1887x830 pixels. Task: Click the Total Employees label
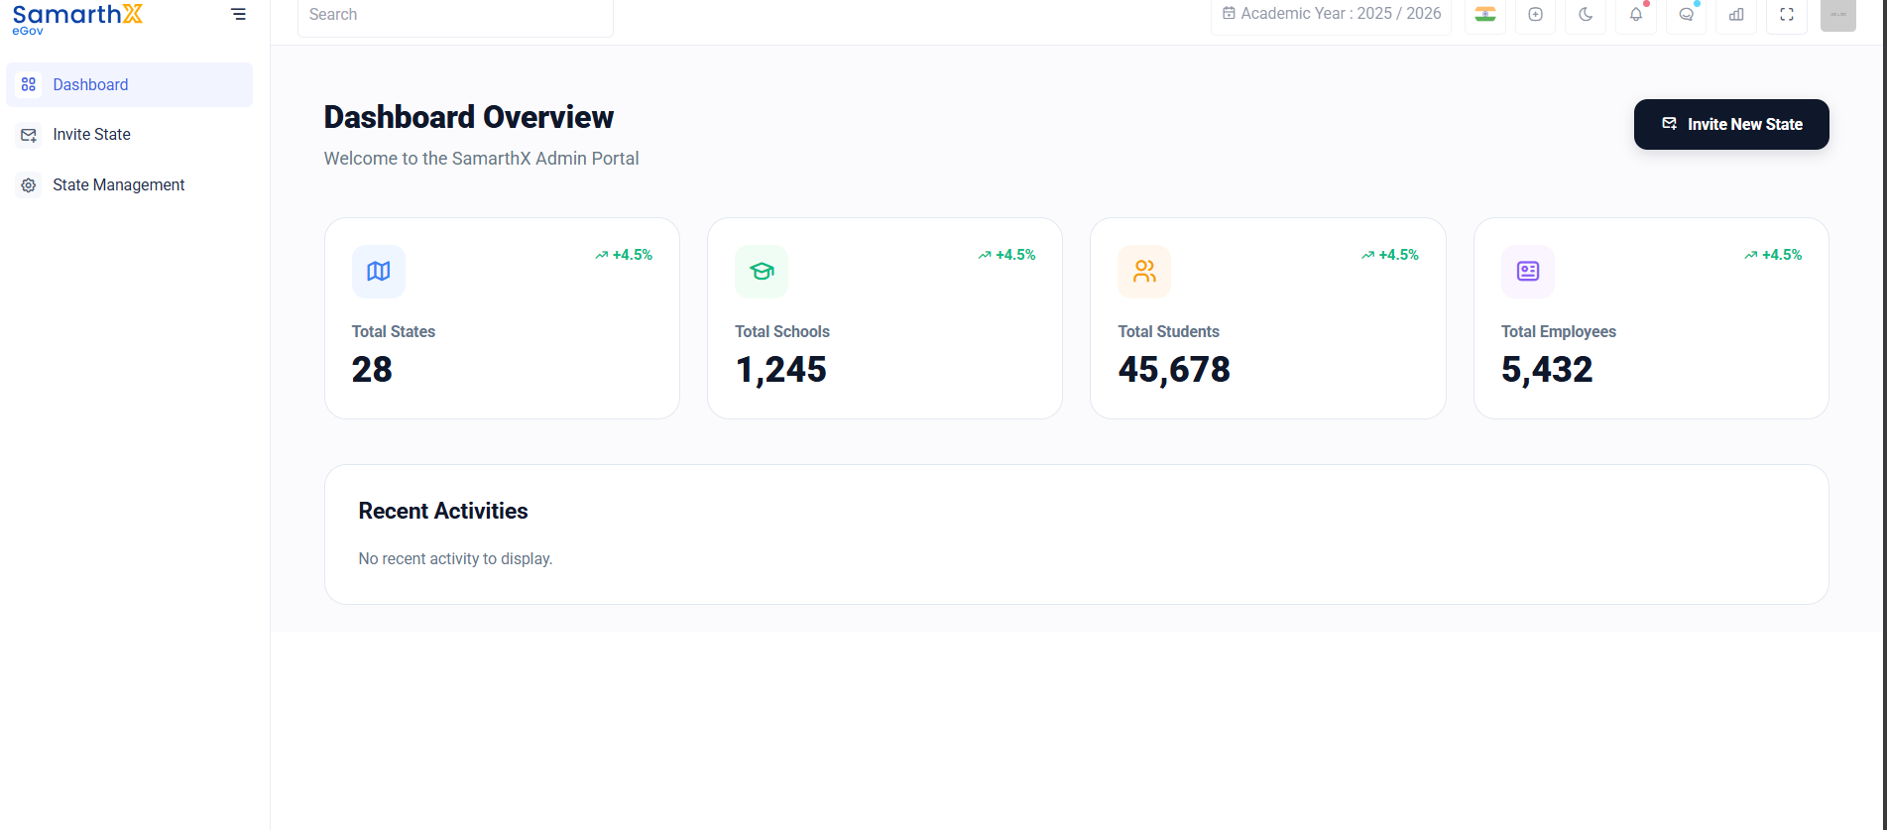tap(1559, 332)
